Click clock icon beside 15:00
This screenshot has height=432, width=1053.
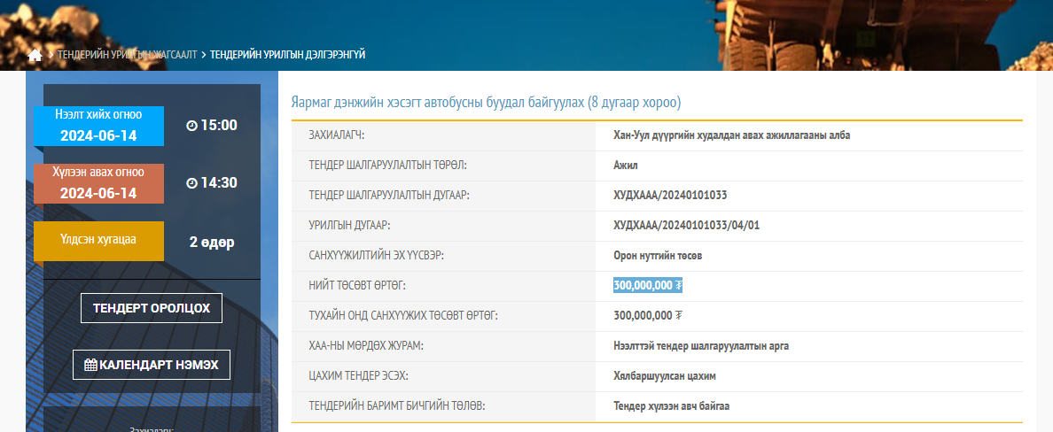[x=191, y=126]
